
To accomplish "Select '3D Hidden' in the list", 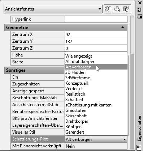I will [x=96, y=72].
